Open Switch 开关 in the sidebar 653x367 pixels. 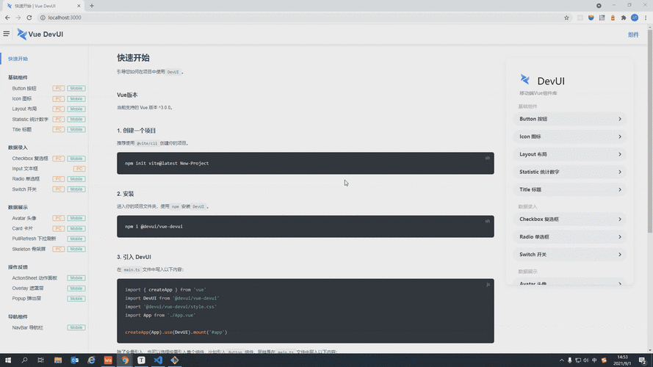(24, 189)
